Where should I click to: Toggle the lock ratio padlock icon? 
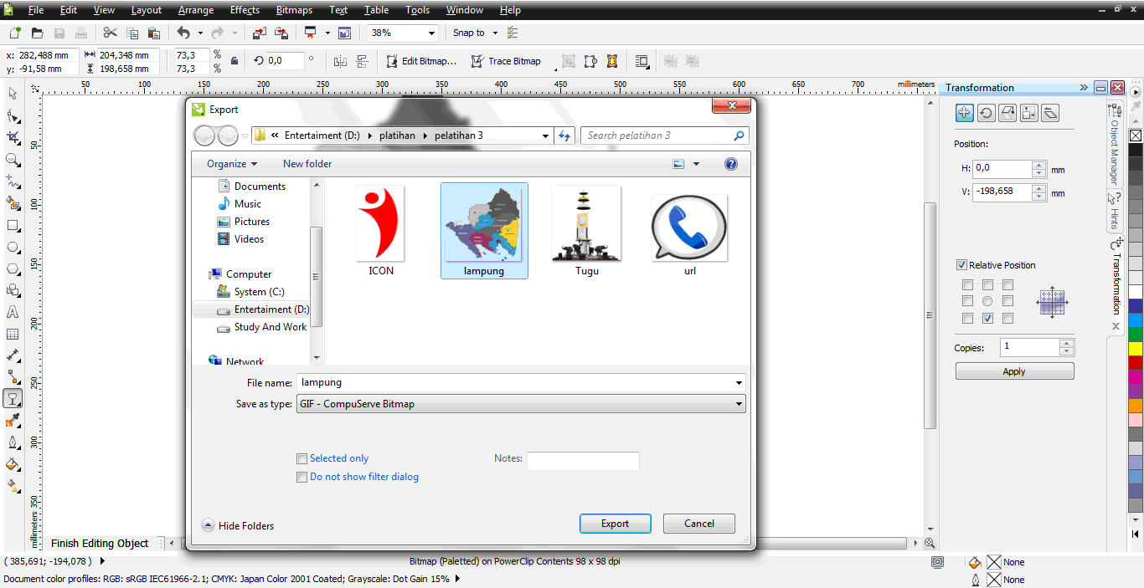click(234, 61)
